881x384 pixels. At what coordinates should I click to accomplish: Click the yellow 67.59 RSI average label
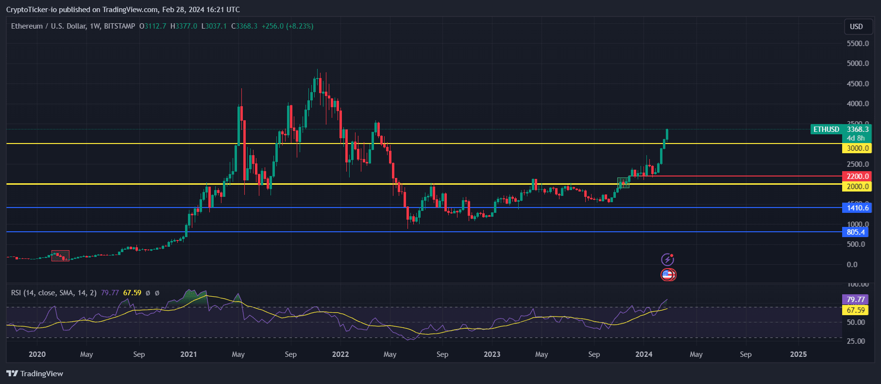pyautogui.click(x=855, y=310)
